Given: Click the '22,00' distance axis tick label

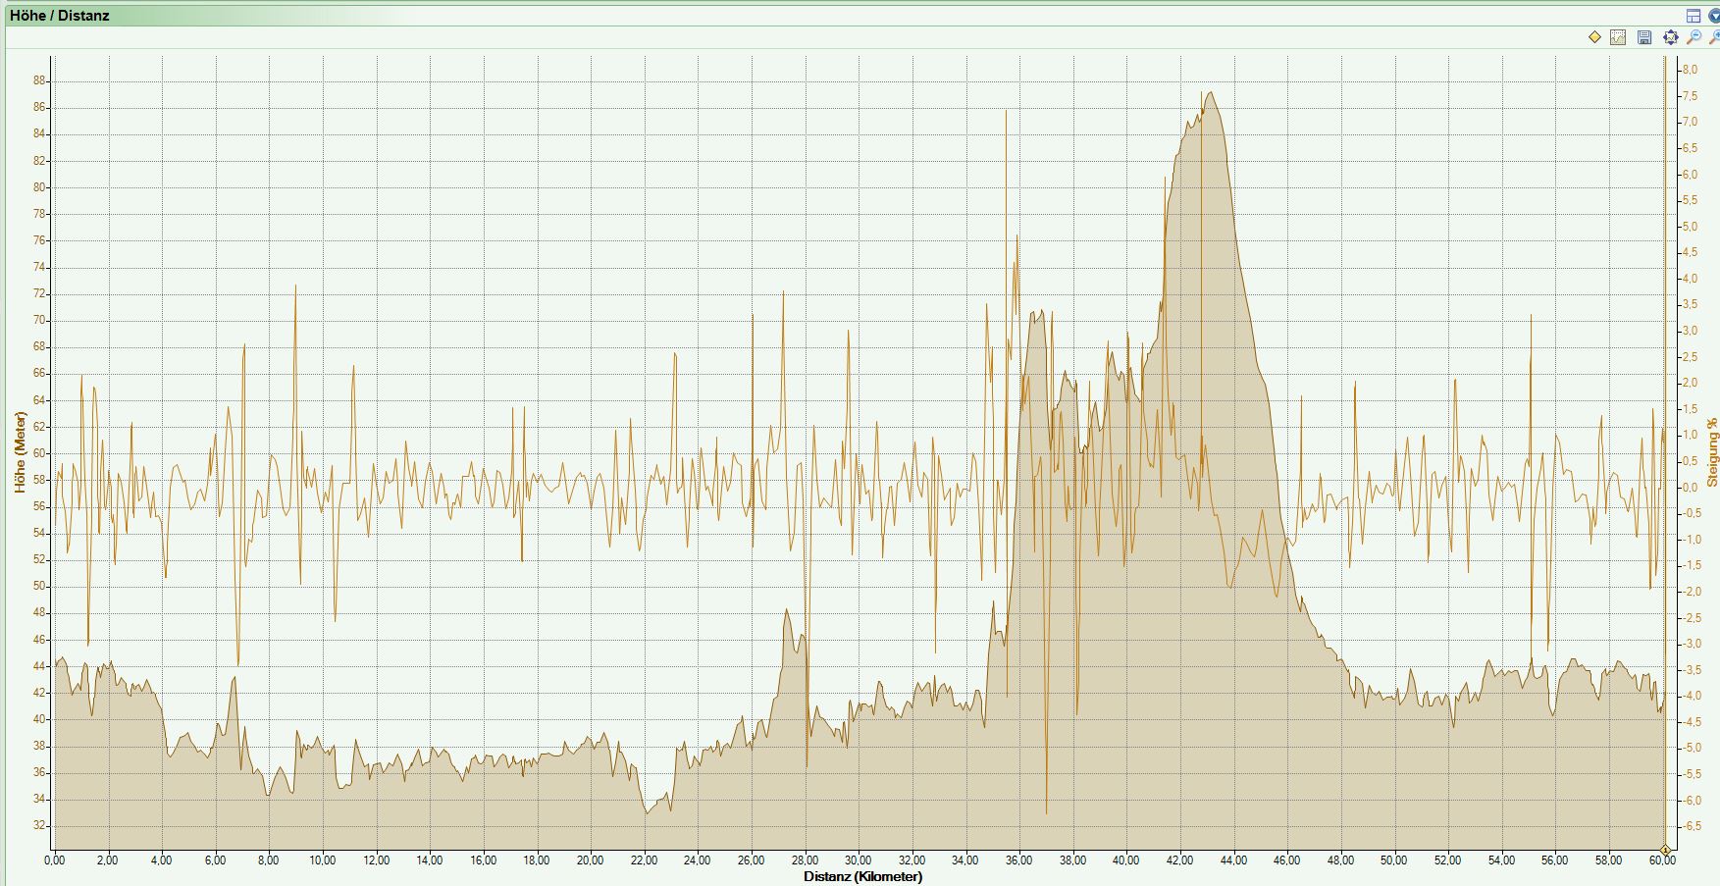Looking at the screenshot, I should (x=645, y=860).
